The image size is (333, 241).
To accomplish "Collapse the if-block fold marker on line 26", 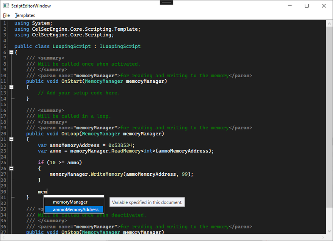I will (x=11, y=168).
